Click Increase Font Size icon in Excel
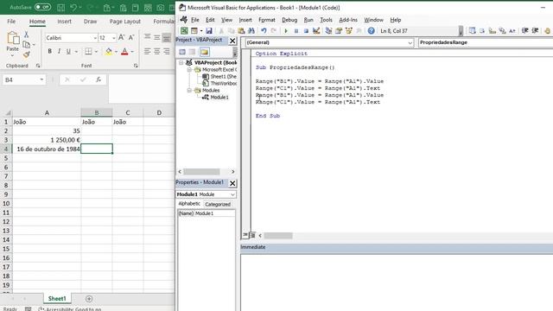553x311 pixels. 121,38
